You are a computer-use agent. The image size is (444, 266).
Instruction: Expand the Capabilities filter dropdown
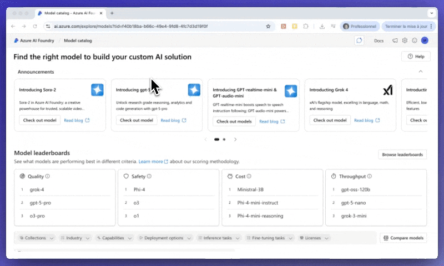pos(114,238)
